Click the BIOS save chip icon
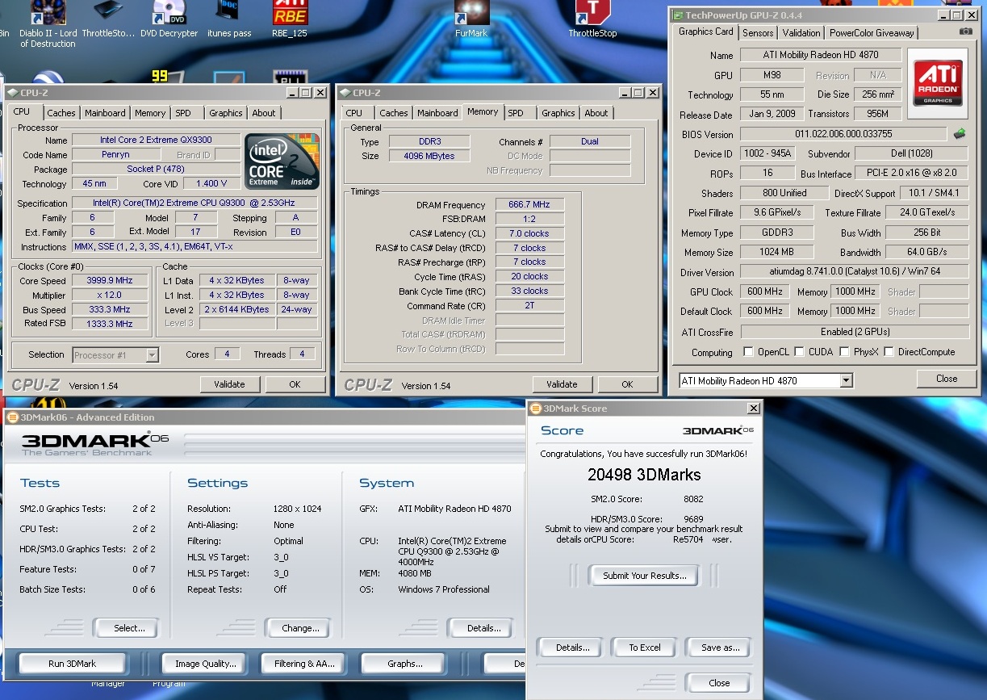987x700 pixels. (x=960, y=134)
